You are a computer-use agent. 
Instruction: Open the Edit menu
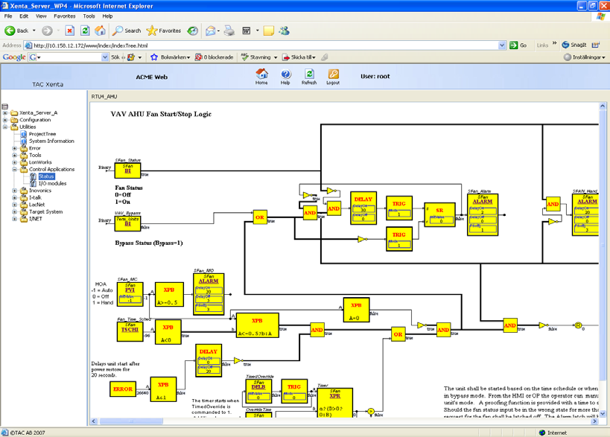[x=24, y=16]
